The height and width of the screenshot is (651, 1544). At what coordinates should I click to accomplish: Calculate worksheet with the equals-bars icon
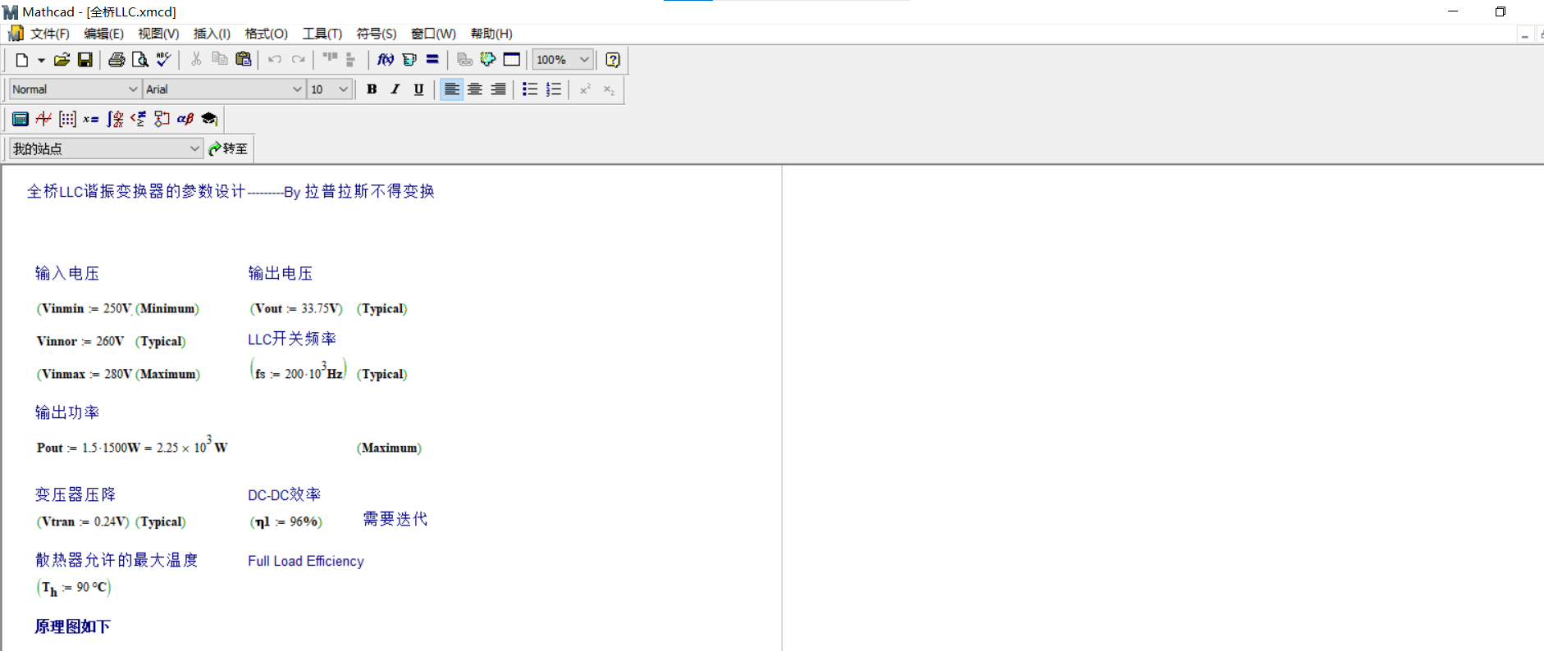432,60
